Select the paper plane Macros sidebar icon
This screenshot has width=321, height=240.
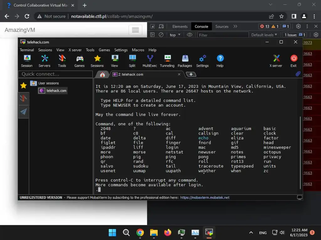[x=24, y=112]
